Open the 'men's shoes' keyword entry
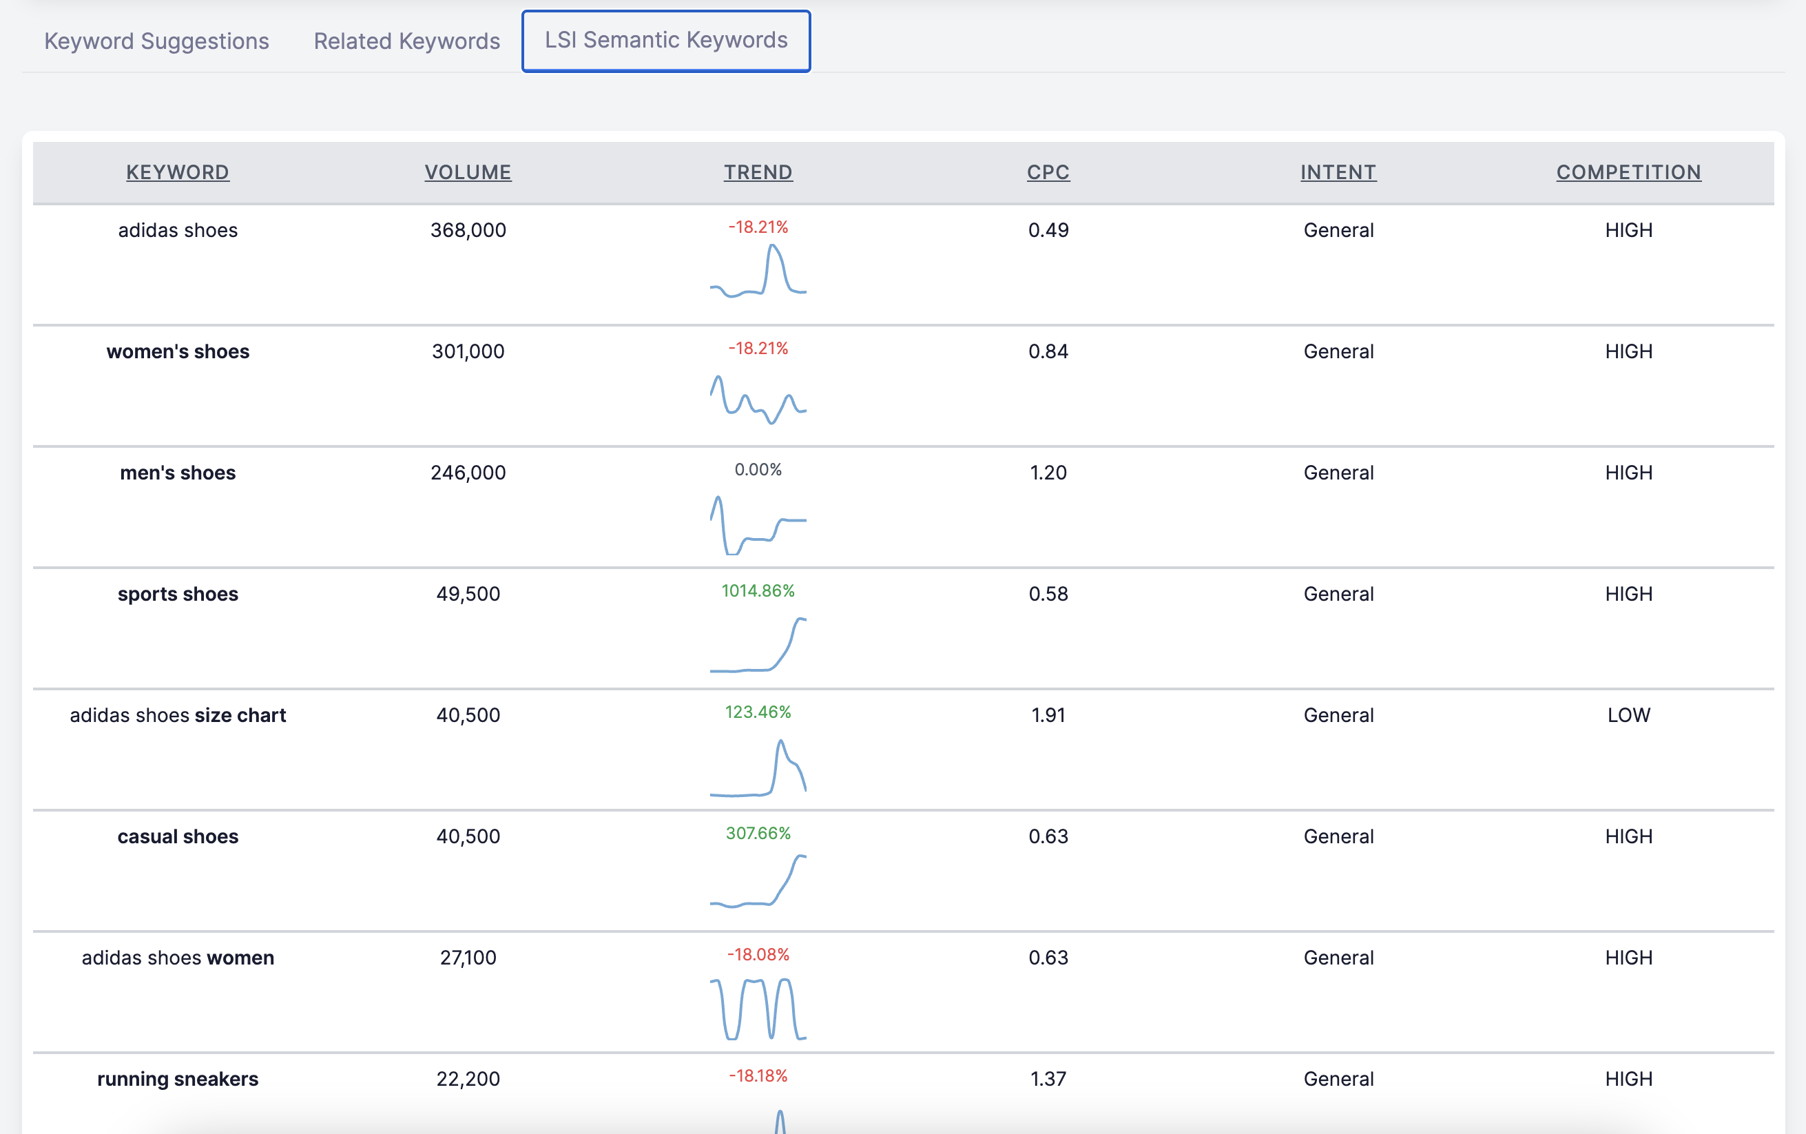The image size is (1806, 1134). pos(177,473)
